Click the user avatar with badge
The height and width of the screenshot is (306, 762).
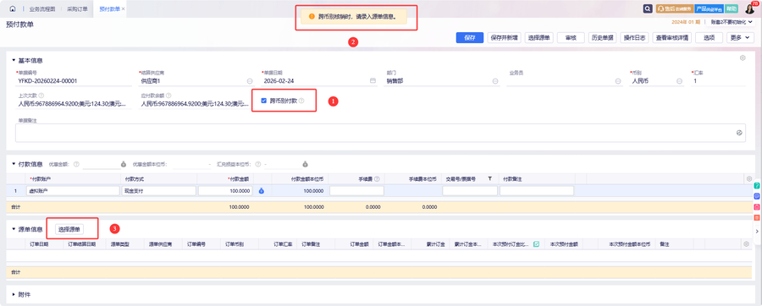pyautogui.click(x=750, y=8)
